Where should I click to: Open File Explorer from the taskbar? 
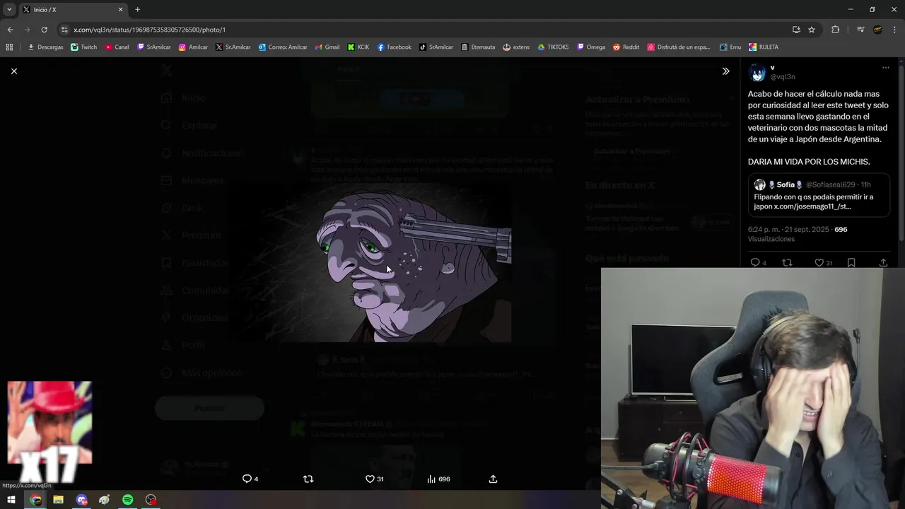pyautogui.click(x=58, y=500)
